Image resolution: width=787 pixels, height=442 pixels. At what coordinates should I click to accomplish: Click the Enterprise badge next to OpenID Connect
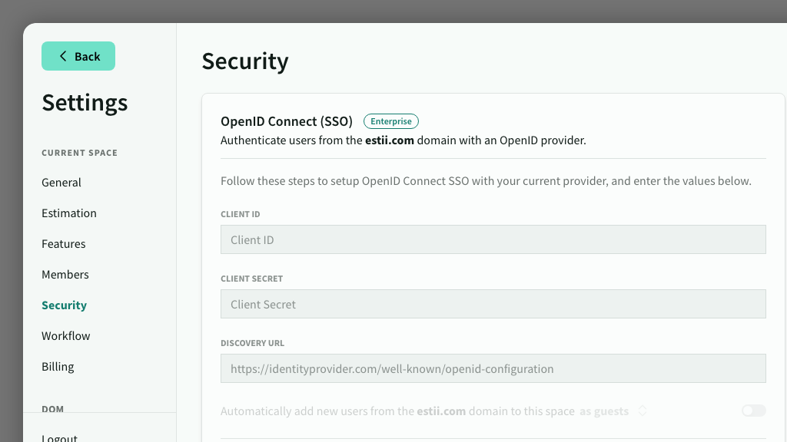tap(390, 121)
